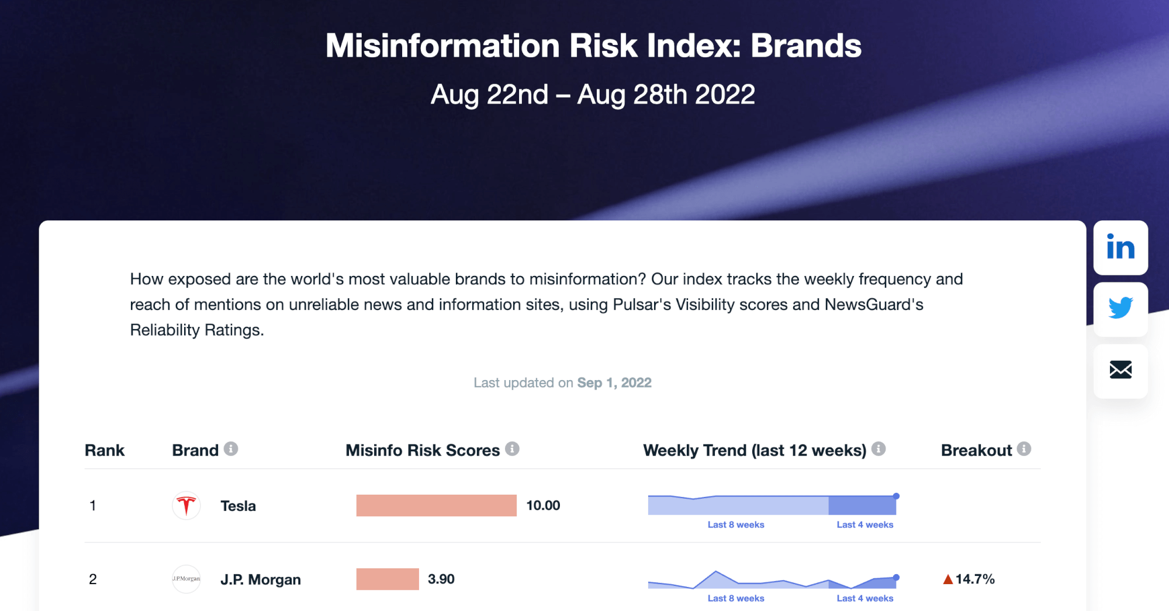Image resolution: width=1169 pixels, height=611 pixels.
Task: Click the Breakout column info icon
Action: click(1023, 449)
